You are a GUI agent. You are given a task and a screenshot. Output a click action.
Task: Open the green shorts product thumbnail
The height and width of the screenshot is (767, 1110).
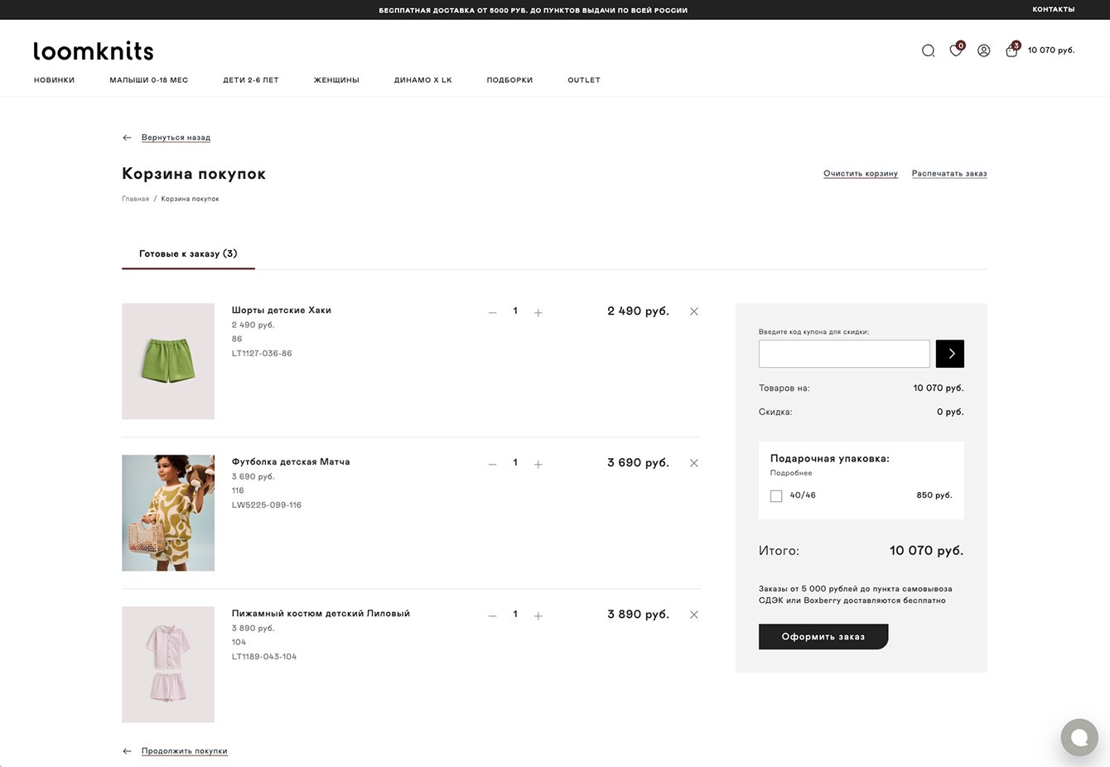click(168, 361)
